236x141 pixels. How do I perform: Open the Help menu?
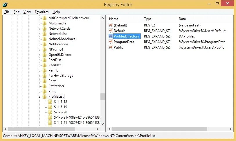click(56, 12)
